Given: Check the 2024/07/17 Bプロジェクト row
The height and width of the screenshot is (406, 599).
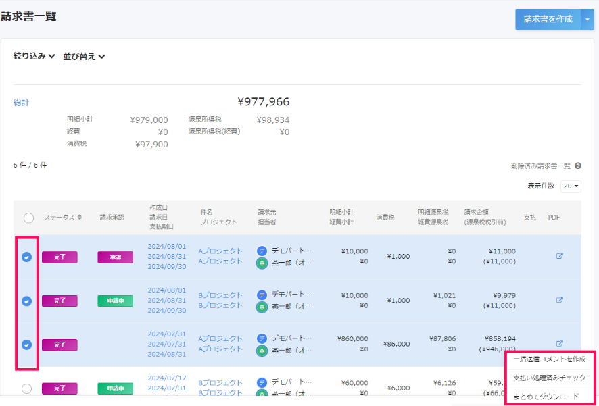Looking at the screenshot, I should click(27, 389).
